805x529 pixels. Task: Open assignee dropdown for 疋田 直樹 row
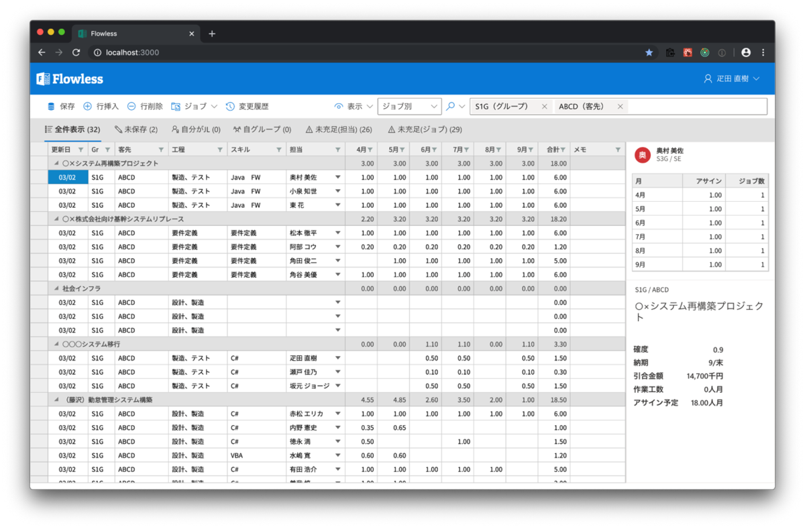tap(337, 359)
